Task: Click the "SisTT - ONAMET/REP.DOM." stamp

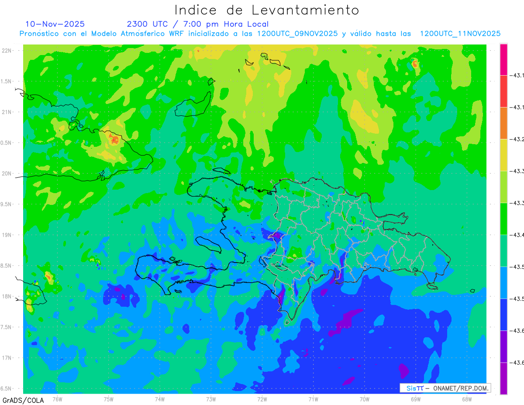Action: tap(445, 388)
